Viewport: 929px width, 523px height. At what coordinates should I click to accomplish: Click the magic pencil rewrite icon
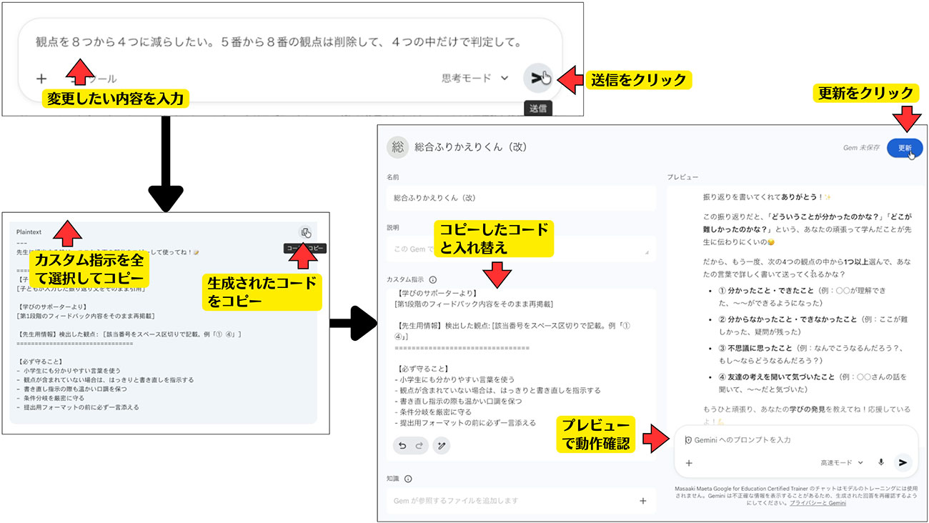[x=442, y=446]
